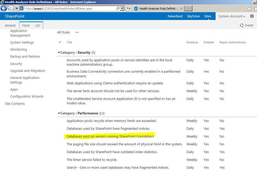
Task: Click the search magnifier in address bar
Action: coord(118,8)
